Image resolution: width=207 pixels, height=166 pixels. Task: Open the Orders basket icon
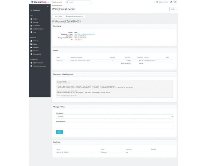[31, 19]
